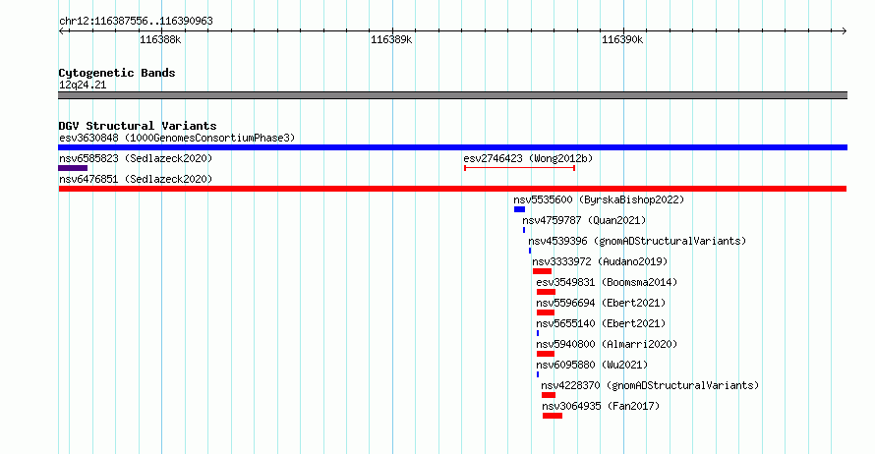Click the nsv5655140 small blue marker

(x=538, y=333)
